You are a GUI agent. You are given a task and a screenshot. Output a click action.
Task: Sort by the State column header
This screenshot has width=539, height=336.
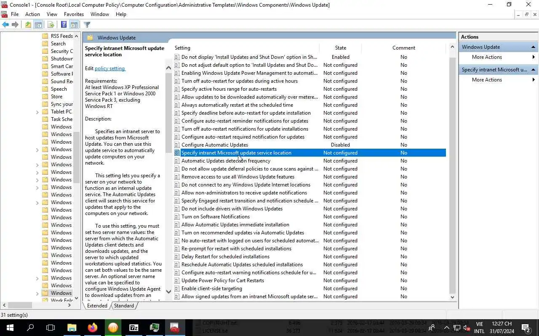(x=340, y=48)
